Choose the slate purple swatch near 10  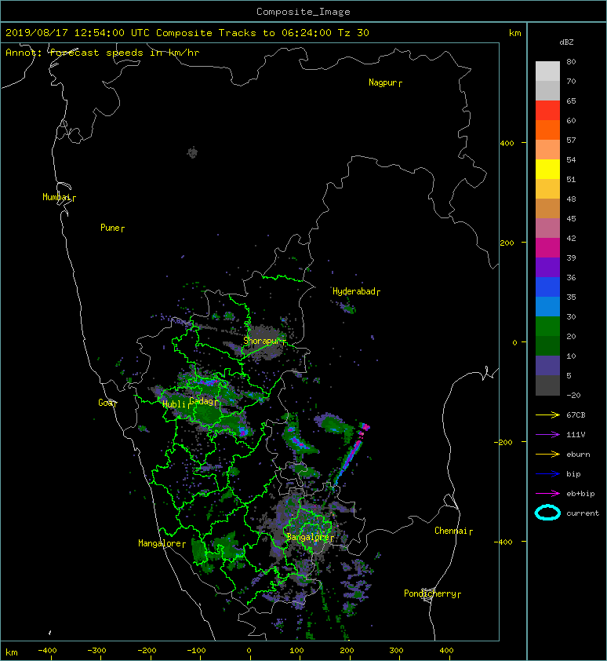(x=547, y=365)
